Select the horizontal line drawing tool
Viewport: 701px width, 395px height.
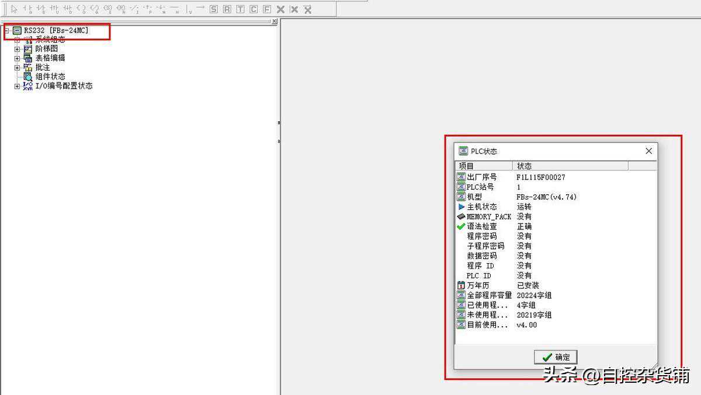click(175, 9)
